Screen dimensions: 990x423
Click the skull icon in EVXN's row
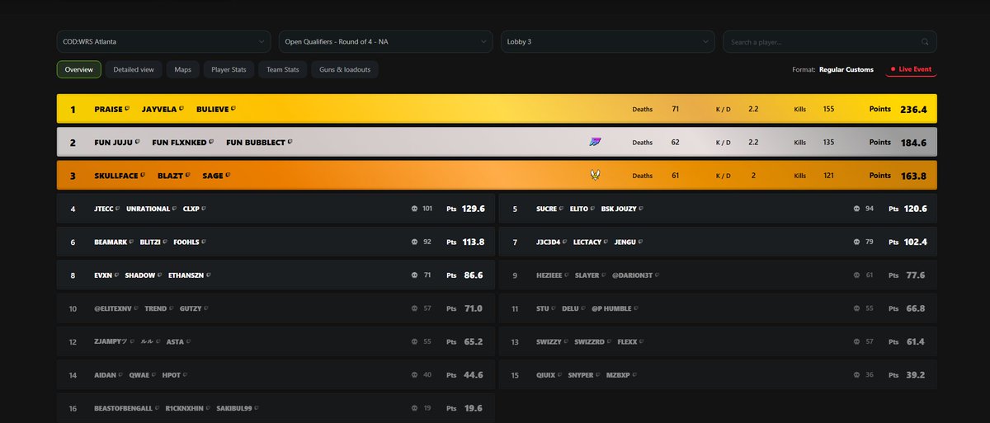pyautogui.click(x=414, y=275)
